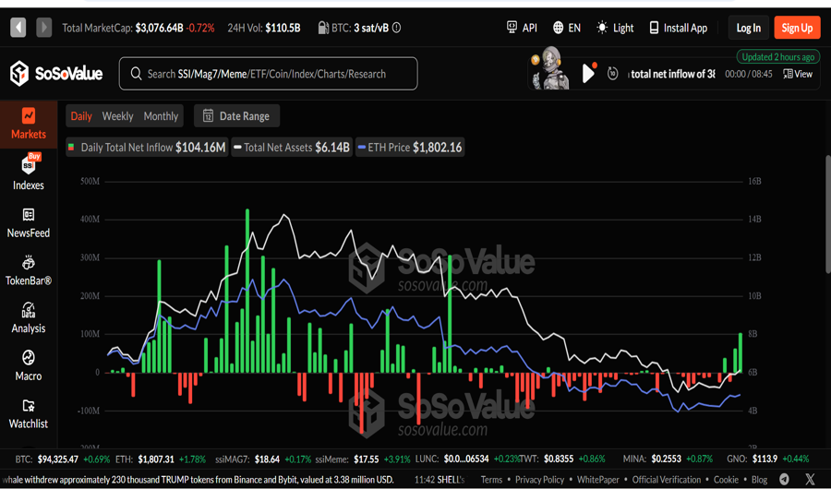
Task: Open the Official Verification link
Action: pyautogui.click(x=666, y=480)
